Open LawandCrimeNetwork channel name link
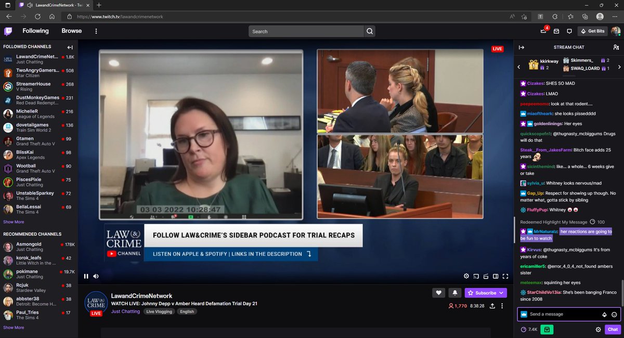The height and width of the screenshot is (338, 624). (x=141, y=296)
